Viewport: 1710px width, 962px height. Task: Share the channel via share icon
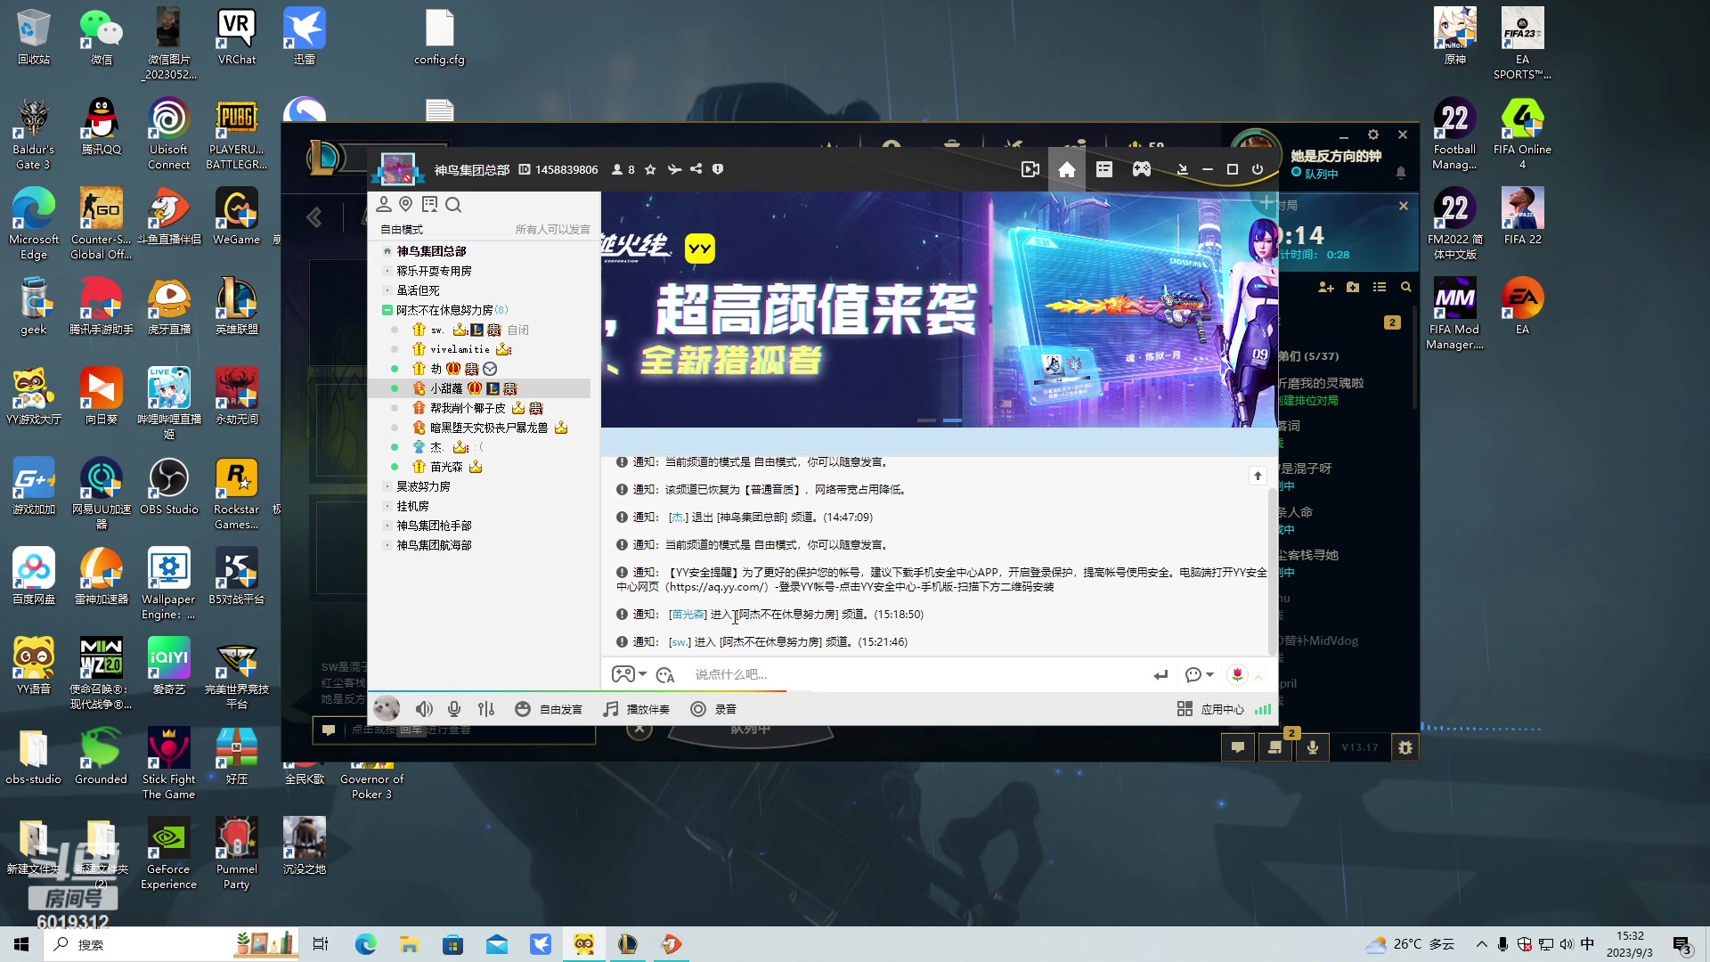click(696, 169)
